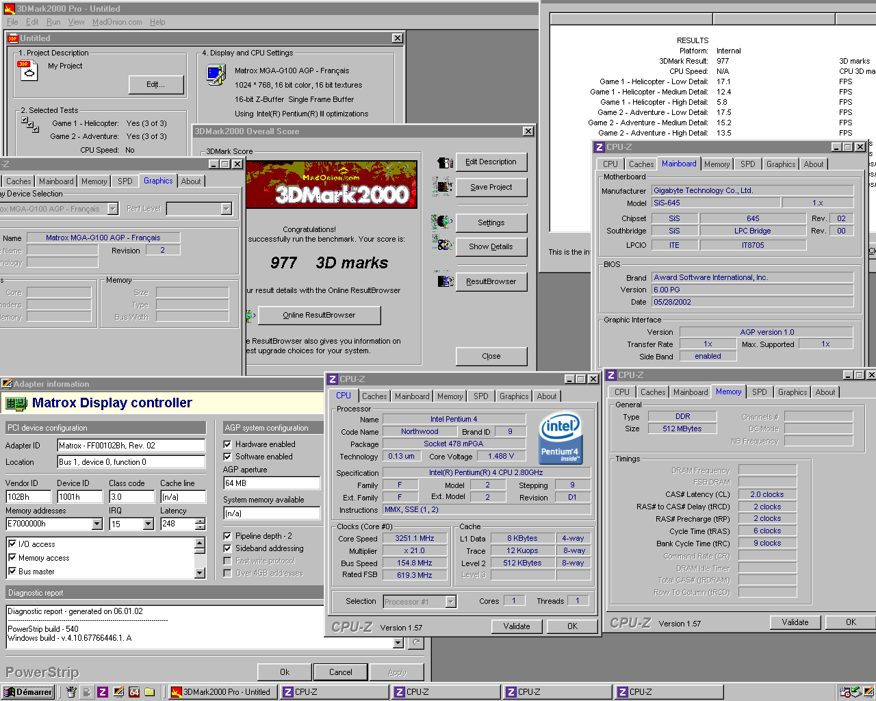Open the pencil-cup icon in Quick Launch
876x701 pixels.
(70, 692)
